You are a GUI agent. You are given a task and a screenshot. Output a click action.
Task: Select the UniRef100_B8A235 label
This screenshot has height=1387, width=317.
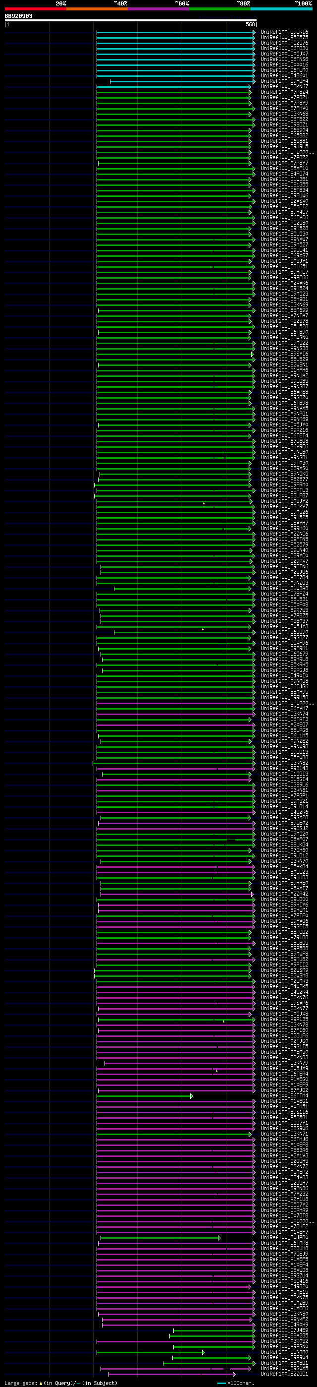(x=285, y=1335)
